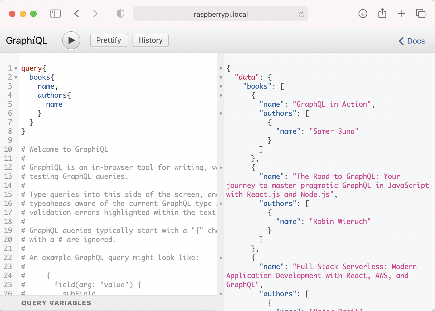Fold the "data" object in results
The width and height of the screenshot is (435, 311).
[x=221, y=78]
